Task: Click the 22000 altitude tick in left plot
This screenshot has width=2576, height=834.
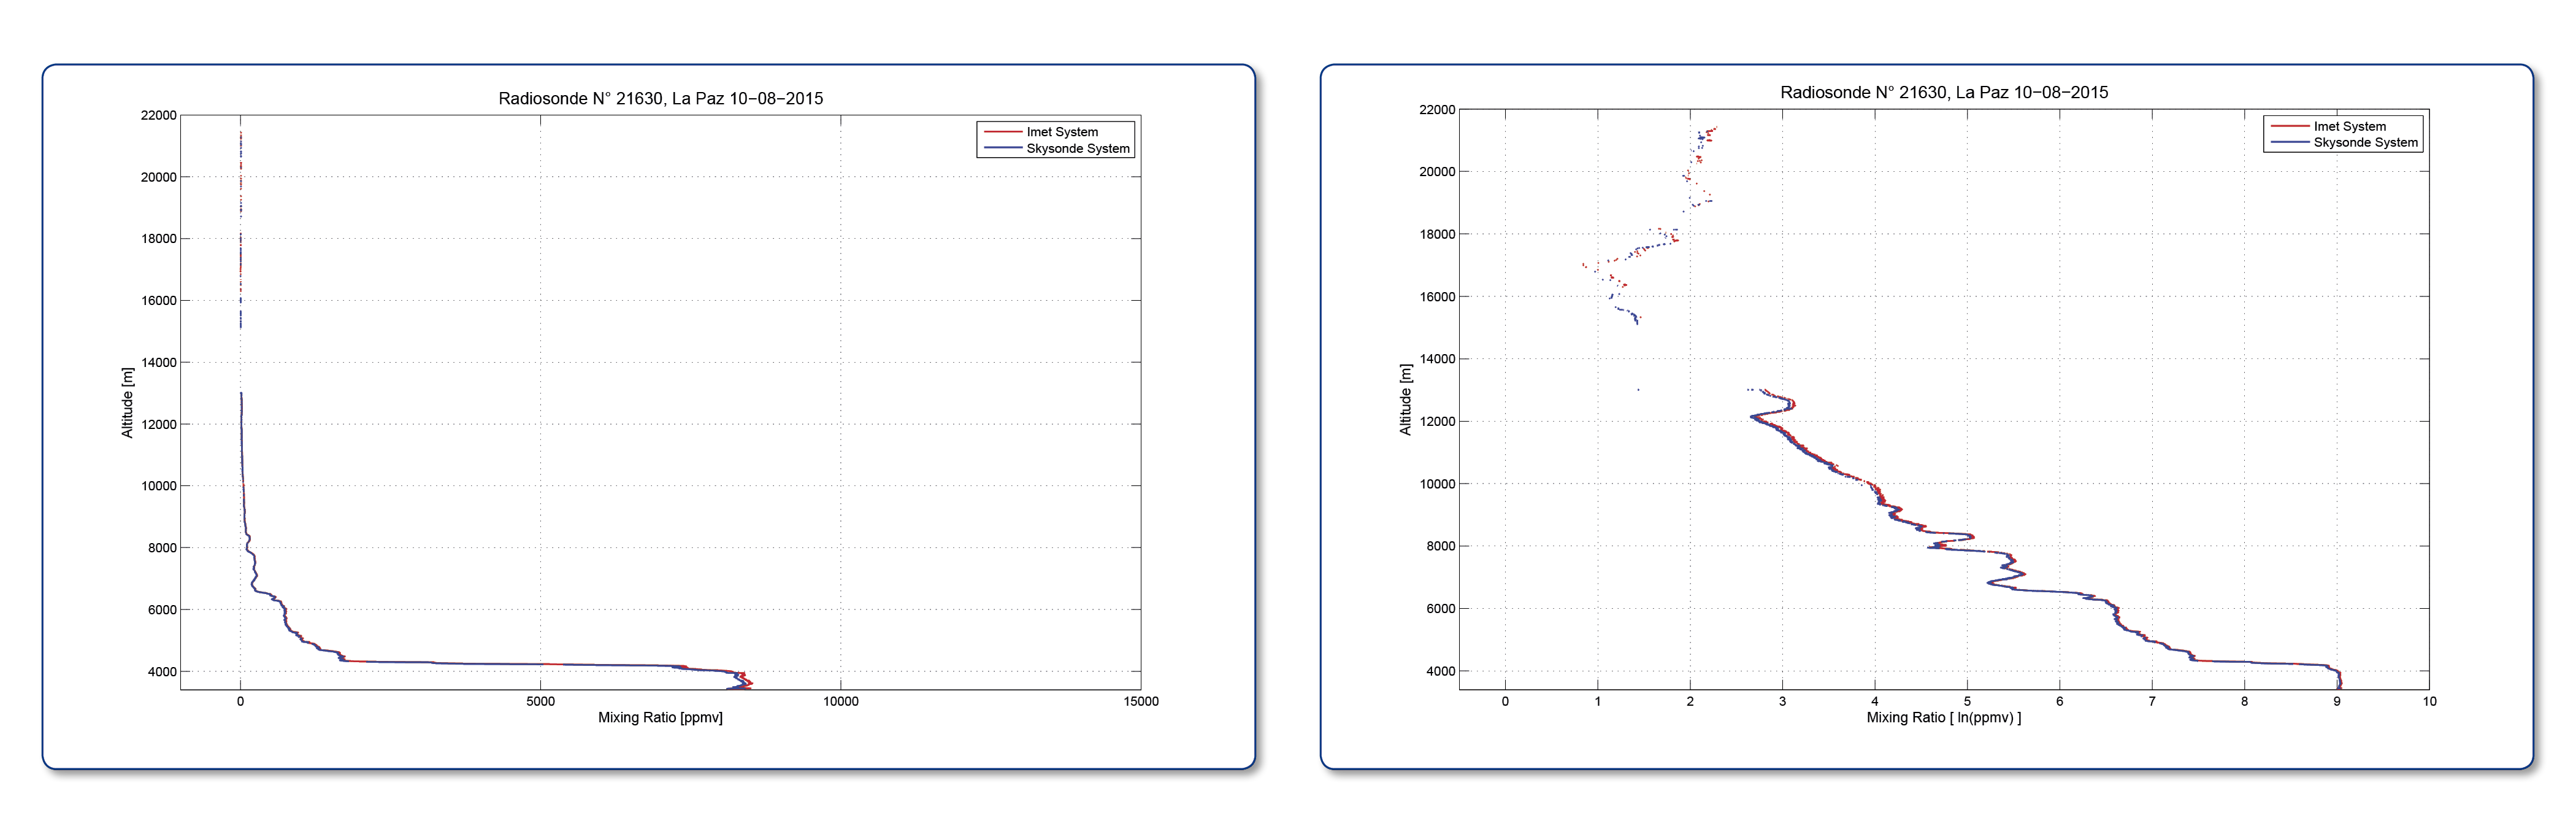Action: (x=158, y=115)
